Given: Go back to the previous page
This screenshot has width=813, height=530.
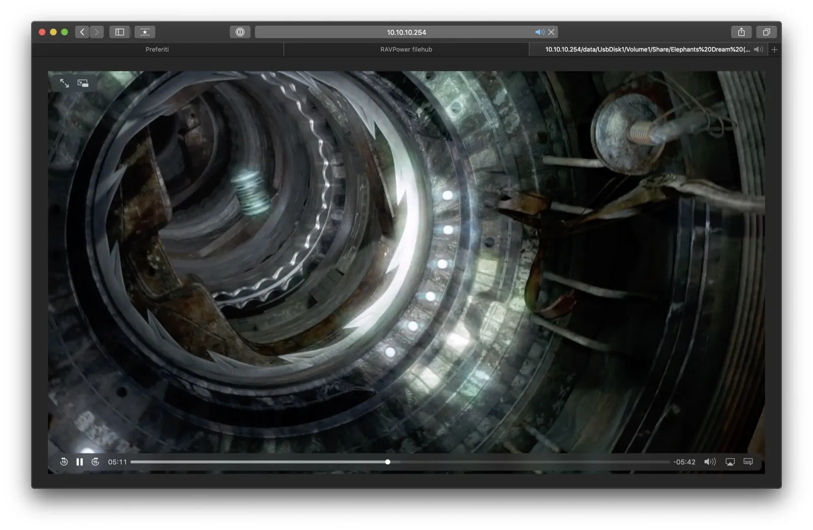Looking at the screenshot, I should (82, 32).
